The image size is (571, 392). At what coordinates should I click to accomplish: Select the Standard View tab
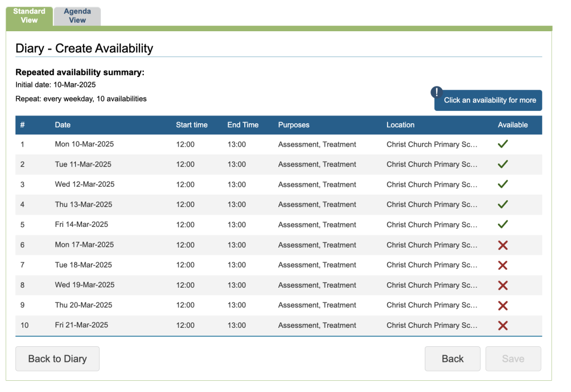coord(29,16)
